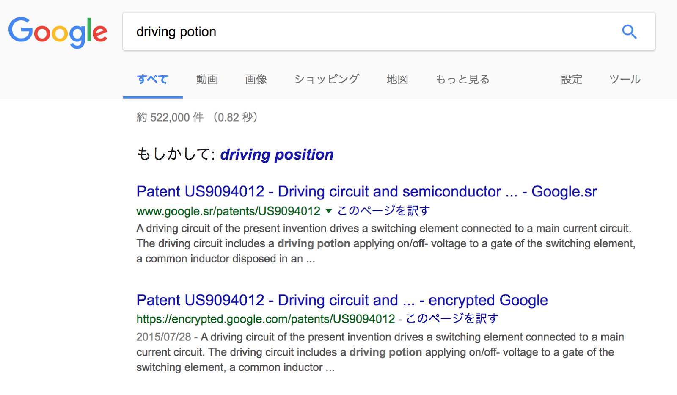Click the encrypted.google.com patents URL

tap(266, 319)
